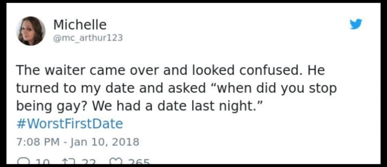Click the display name Michelle
The width and height of the screenshot is (387, 167).
click(x=80, y=25)
